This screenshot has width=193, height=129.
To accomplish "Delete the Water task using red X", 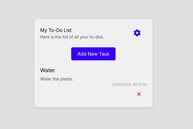I will pos(139,94).
